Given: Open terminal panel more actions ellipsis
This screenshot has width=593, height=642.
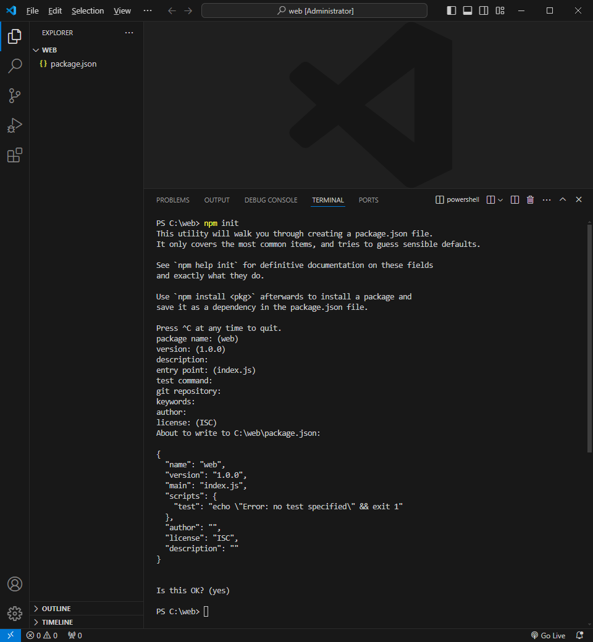Looking at the screenshot, I should [x=547, y=200].
